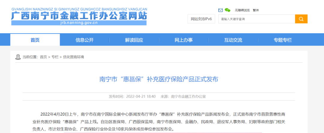
Task: Switch to 繁体 traditional Chinese
Action: [x=256, y=10]
